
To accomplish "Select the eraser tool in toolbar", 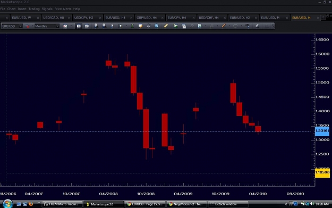I will pos(257,26).
